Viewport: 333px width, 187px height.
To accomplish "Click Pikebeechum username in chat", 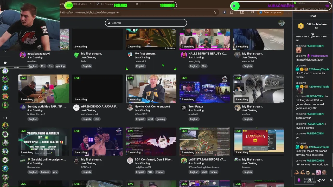I will click(x=319, y=56).
